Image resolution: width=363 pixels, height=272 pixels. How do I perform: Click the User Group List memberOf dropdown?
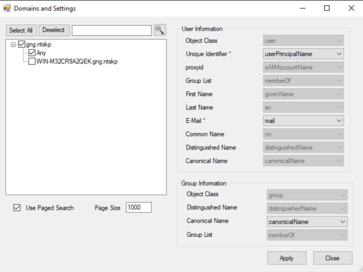coord(303,81)
